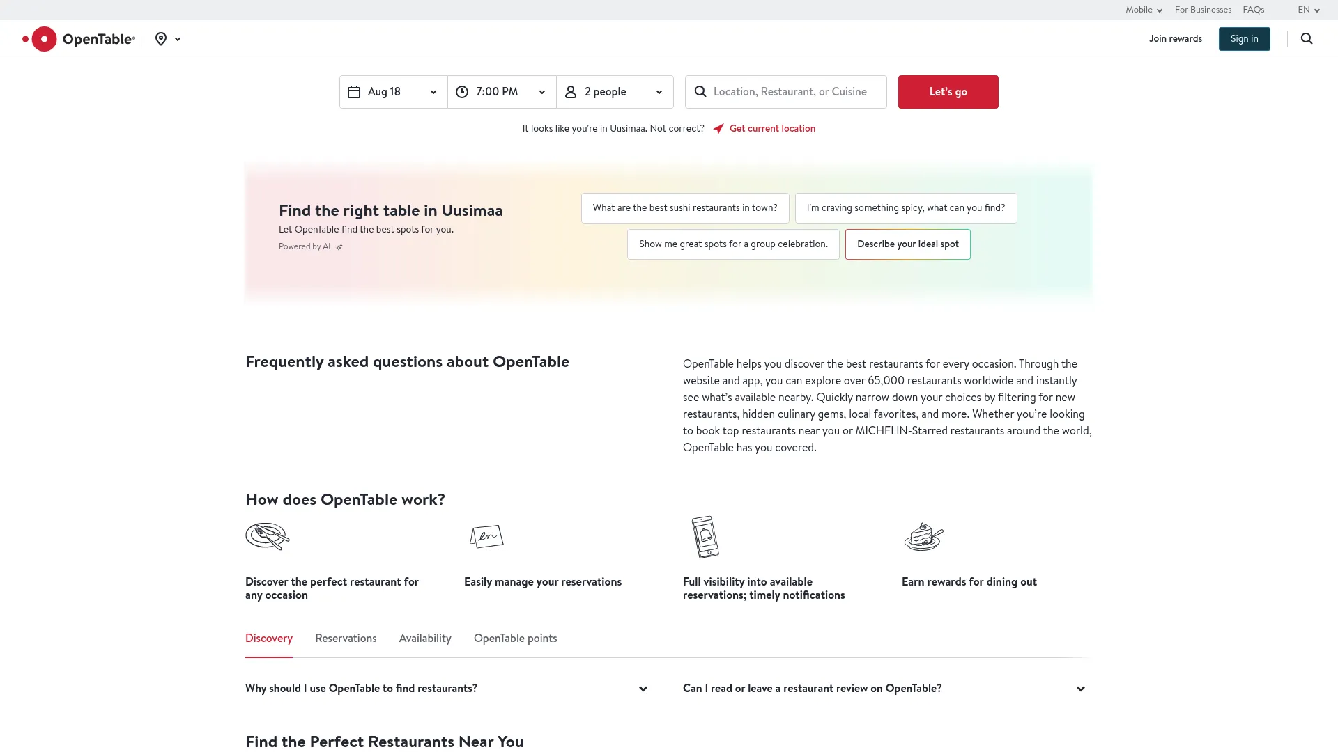Click the person icon in party size
This screenshot has width=1338, height=752.
[571, 92]
